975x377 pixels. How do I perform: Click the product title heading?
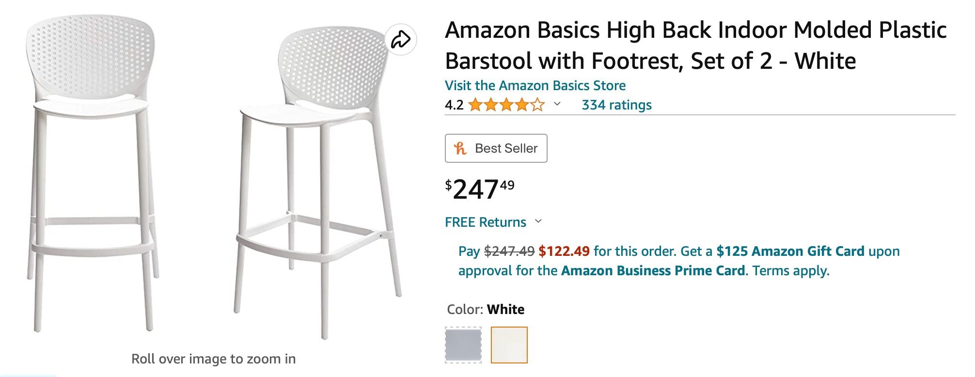[695, 45]
